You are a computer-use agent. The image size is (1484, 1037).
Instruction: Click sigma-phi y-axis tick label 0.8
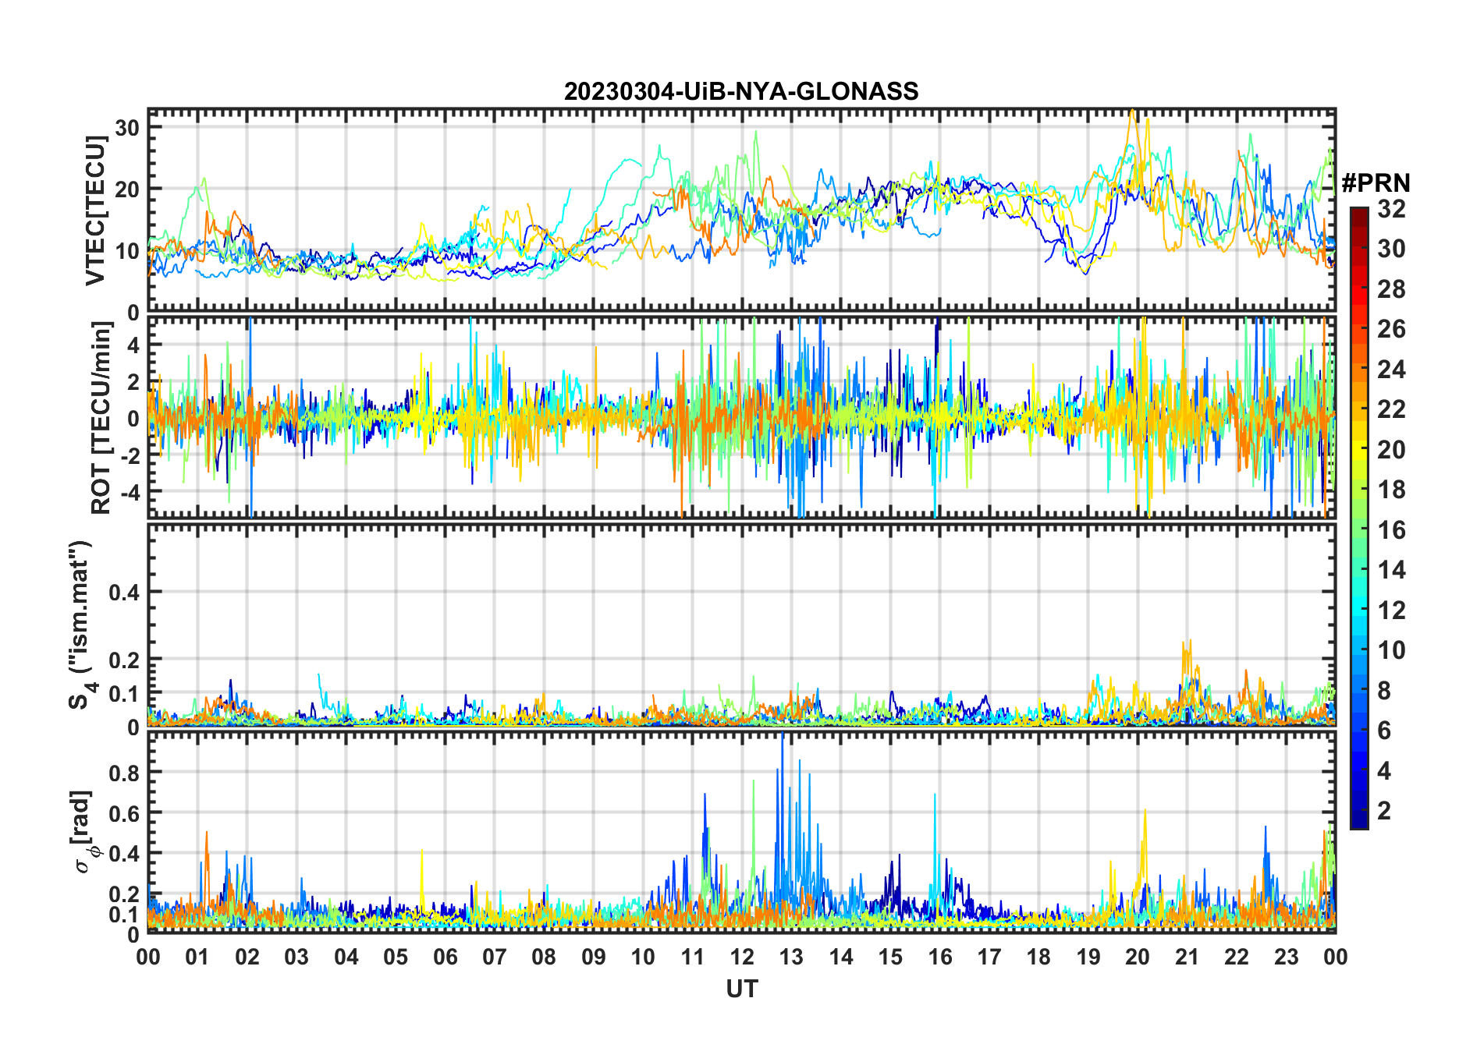(124, 773)
